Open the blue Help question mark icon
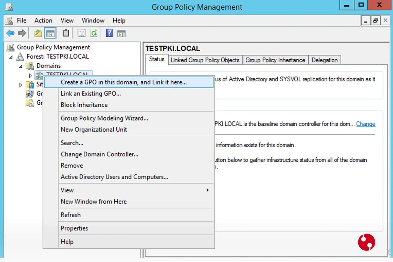 [x=109, y=33]
